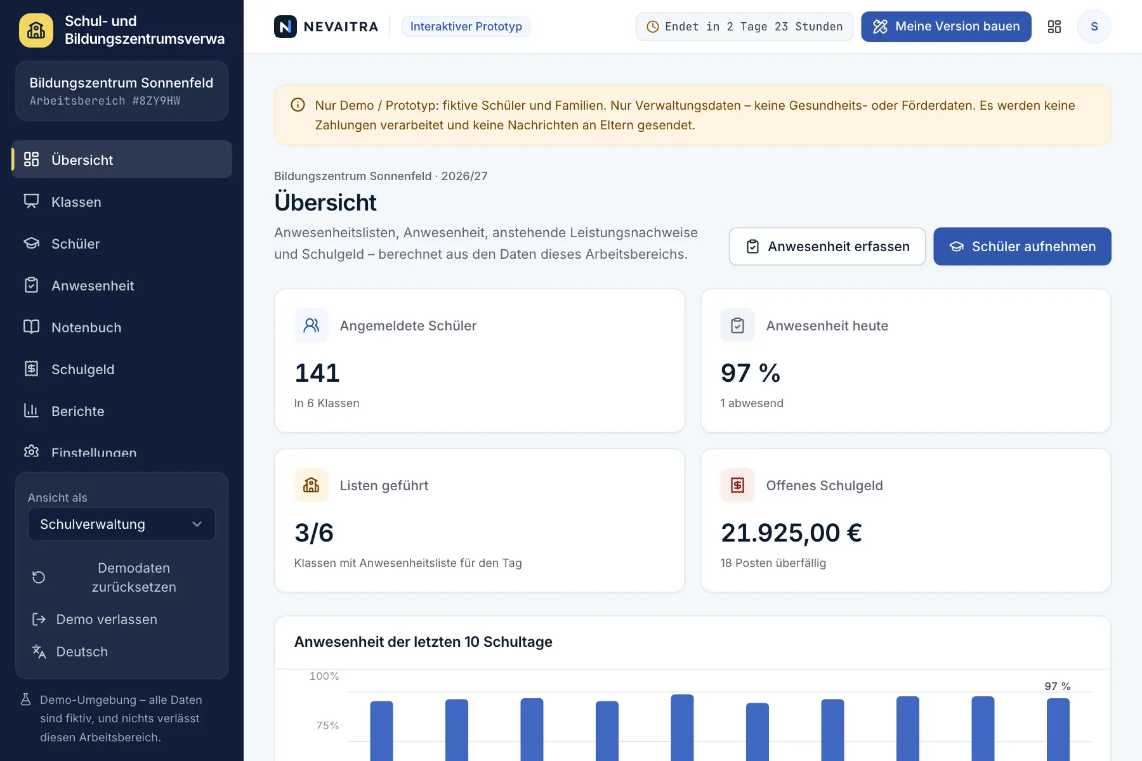Screen dimensions: 1142x761
Task: Click the school building app logo
Action: [36, 30]
